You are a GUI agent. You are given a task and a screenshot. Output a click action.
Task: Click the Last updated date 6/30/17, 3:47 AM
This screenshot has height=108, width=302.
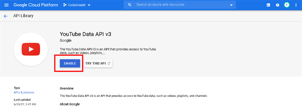(x=25, y=104)
